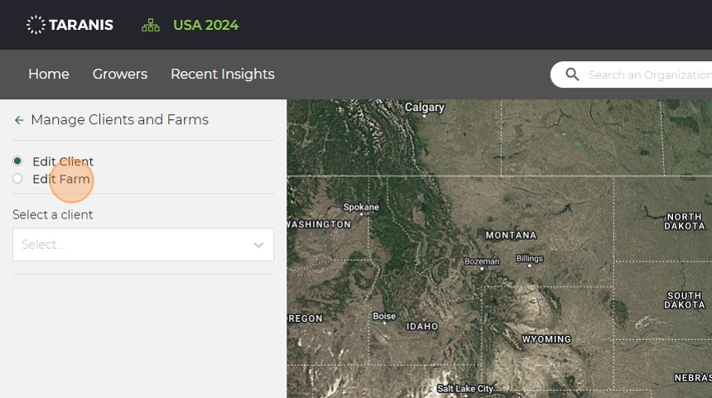Open the USA 2024 organization selector

tap(205, 25)
